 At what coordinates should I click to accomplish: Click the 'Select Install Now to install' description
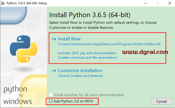[103, 25]
